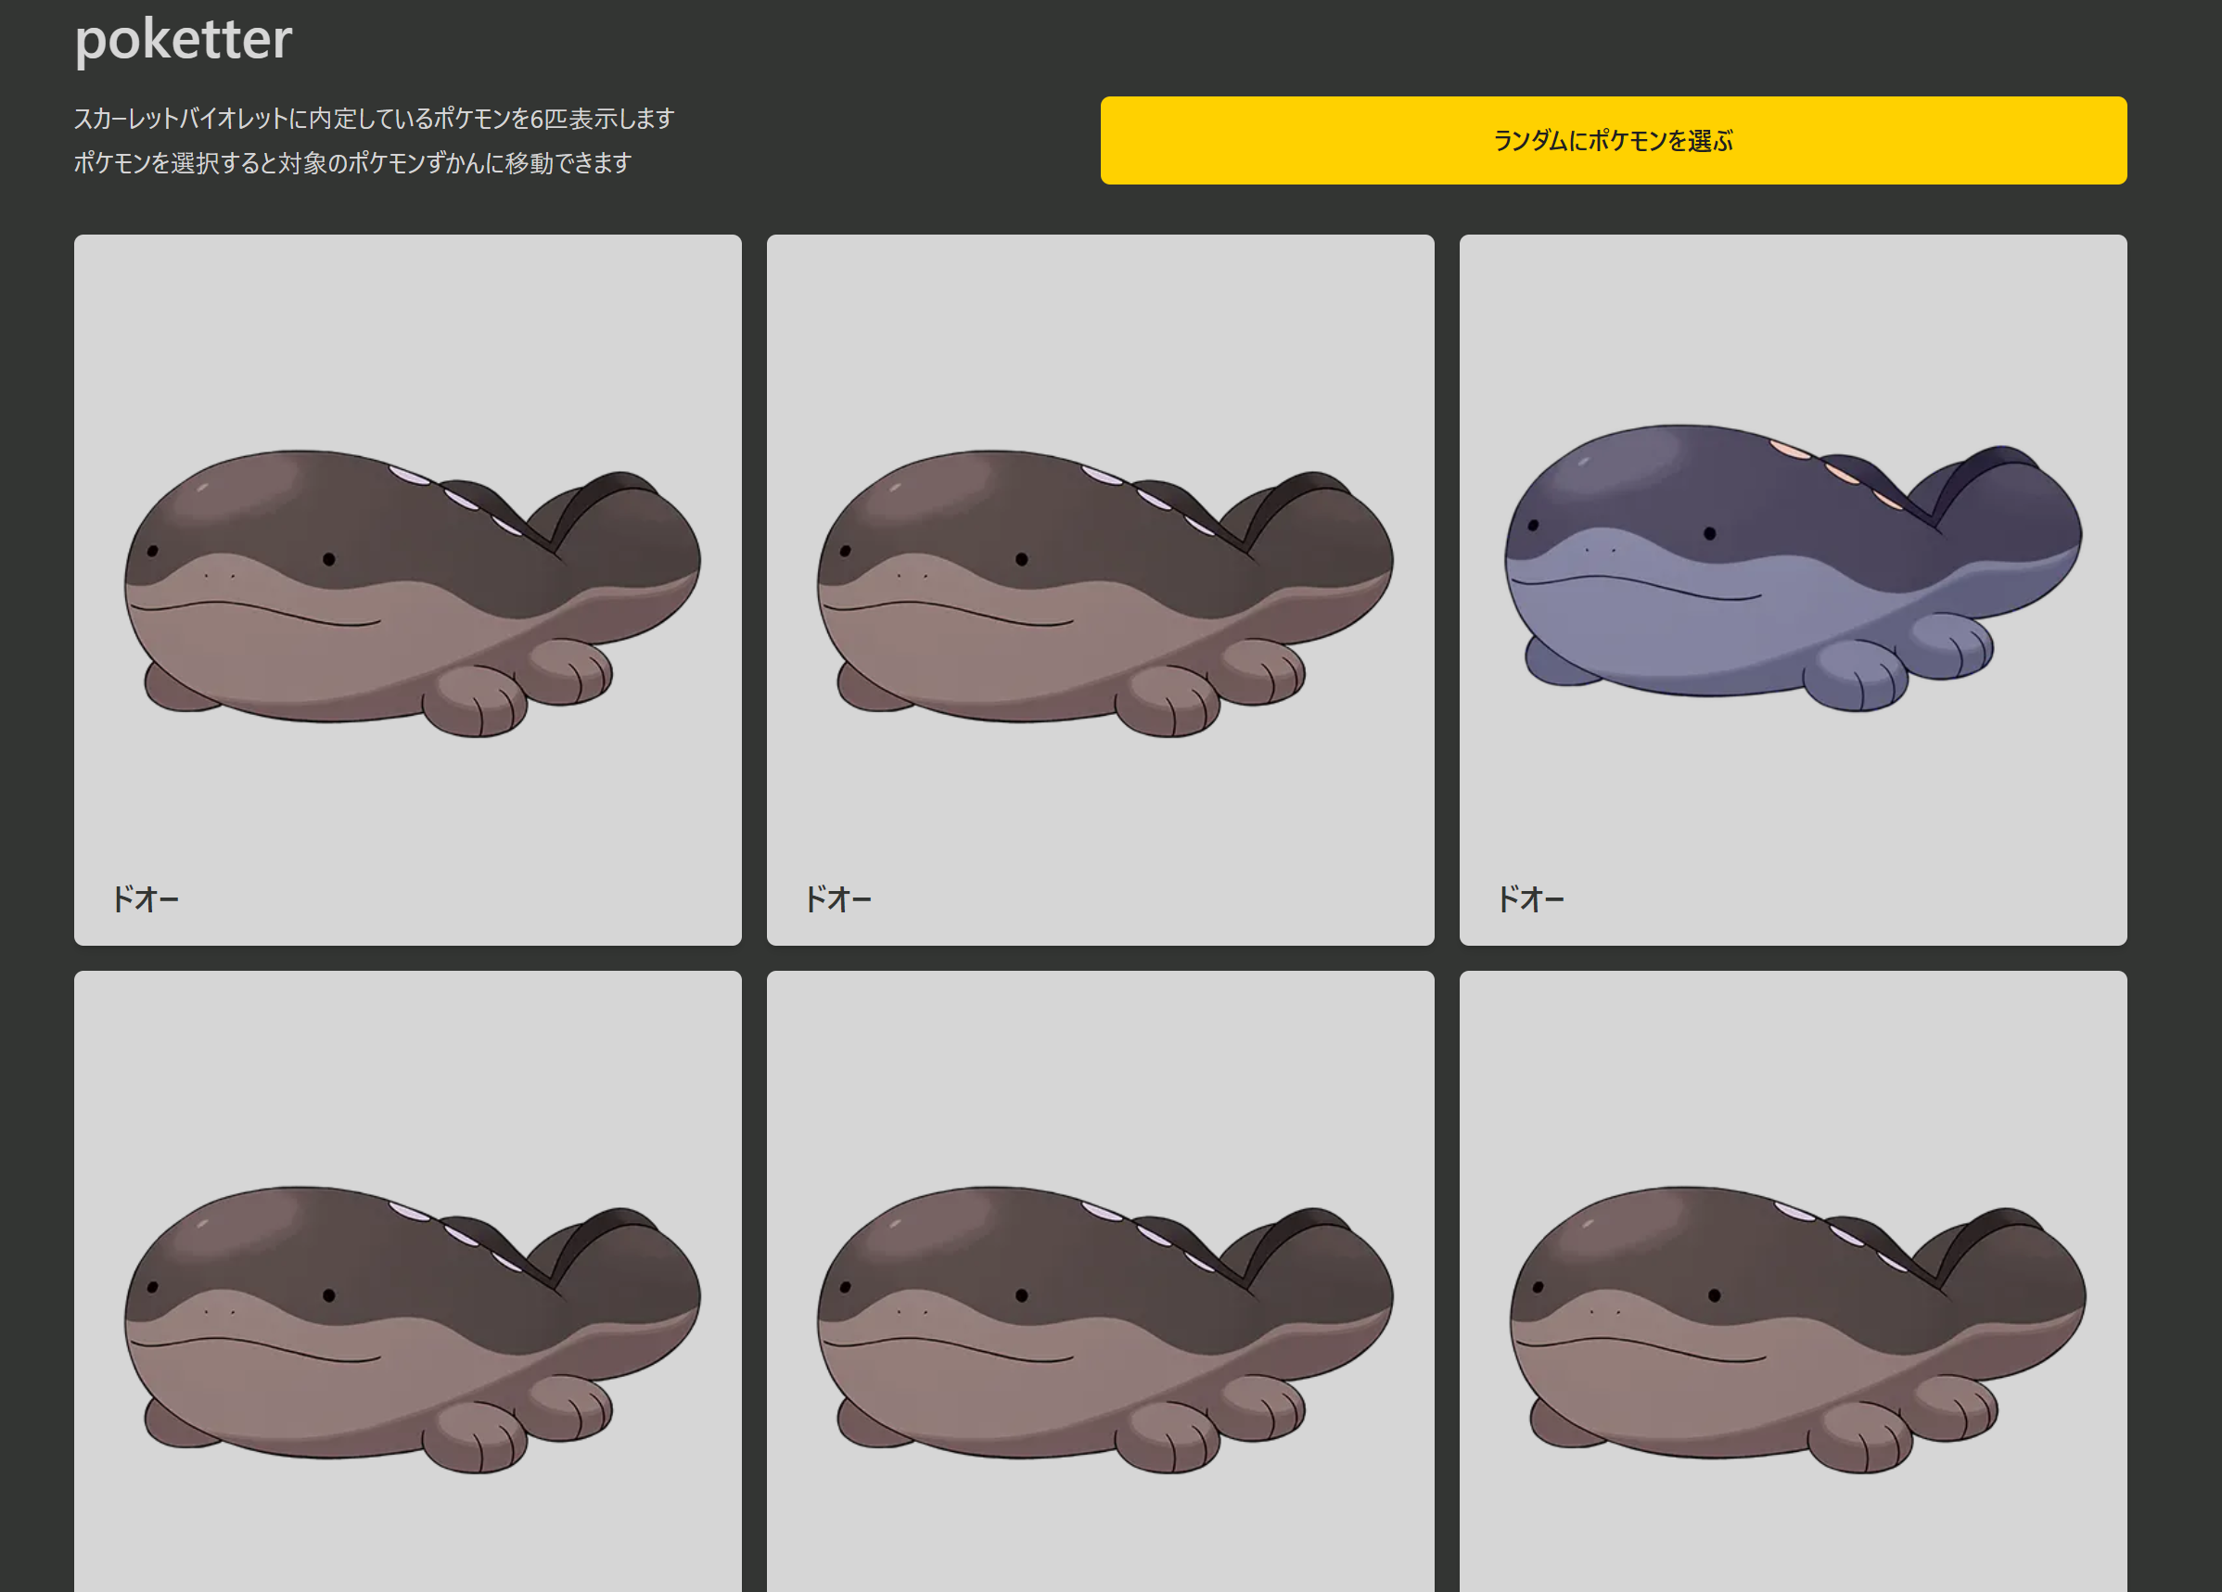The image size is (2222, 1592).
Task: Click the yellow random Pokémon selection button
Action: click(x=1613, y=140)
